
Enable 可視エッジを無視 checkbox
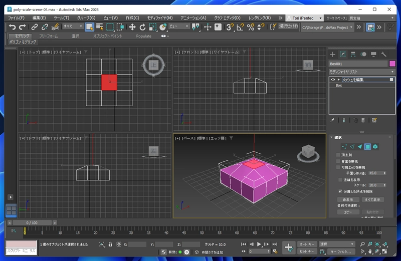click(x=338, y=167)
